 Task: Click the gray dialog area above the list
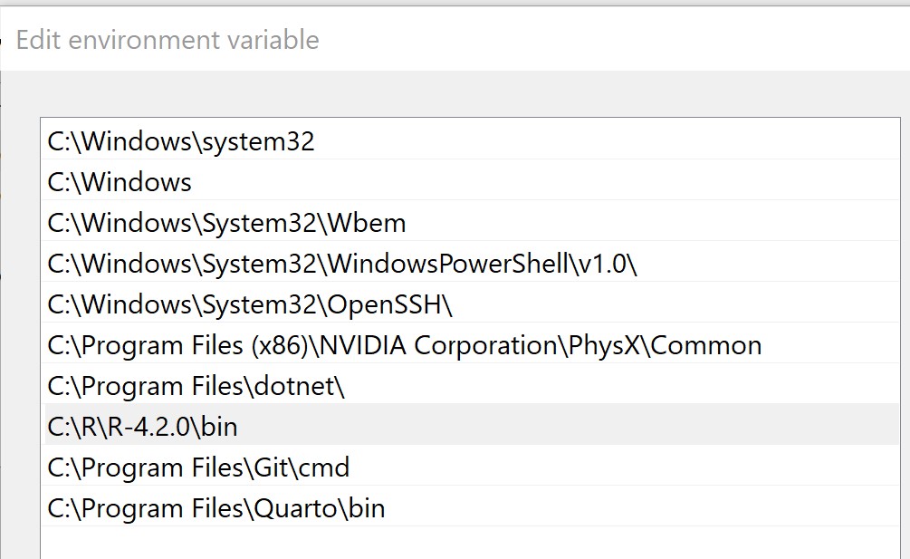453,95
